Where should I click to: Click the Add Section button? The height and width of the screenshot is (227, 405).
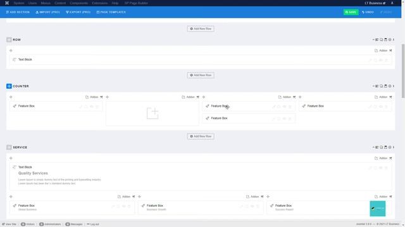(x=18, y=12)
